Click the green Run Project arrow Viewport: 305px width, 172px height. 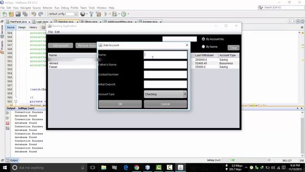[106, 14]
